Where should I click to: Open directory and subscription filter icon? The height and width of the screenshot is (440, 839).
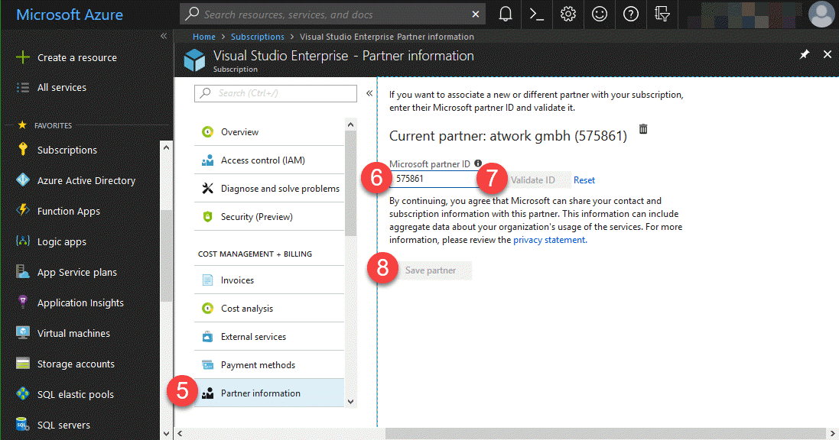pyautogui.click(x=662, y=14)
